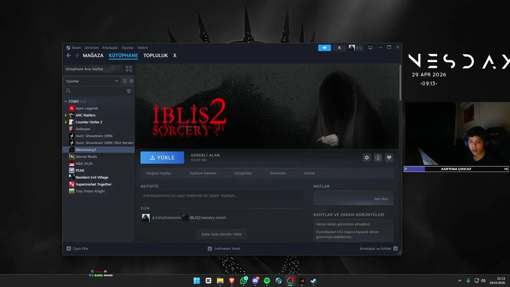Open Rehberler section
510x287 pixels.
[x=278, y=173]
